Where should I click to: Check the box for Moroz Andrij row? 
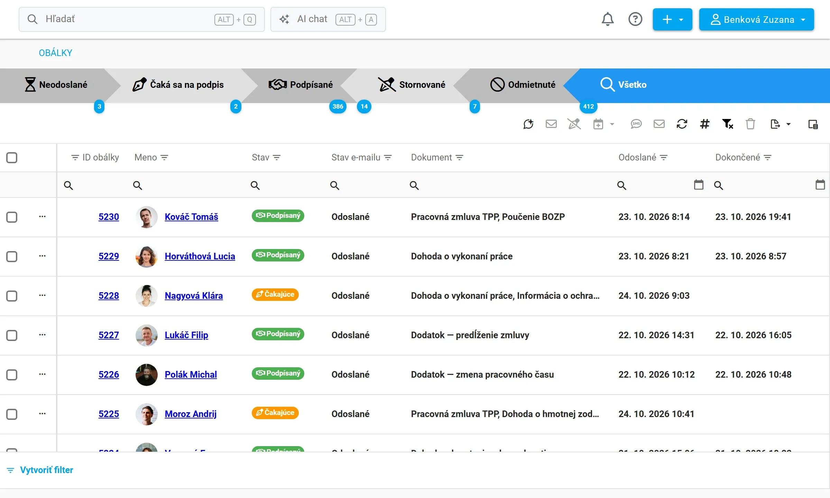(x=12, y=414)
